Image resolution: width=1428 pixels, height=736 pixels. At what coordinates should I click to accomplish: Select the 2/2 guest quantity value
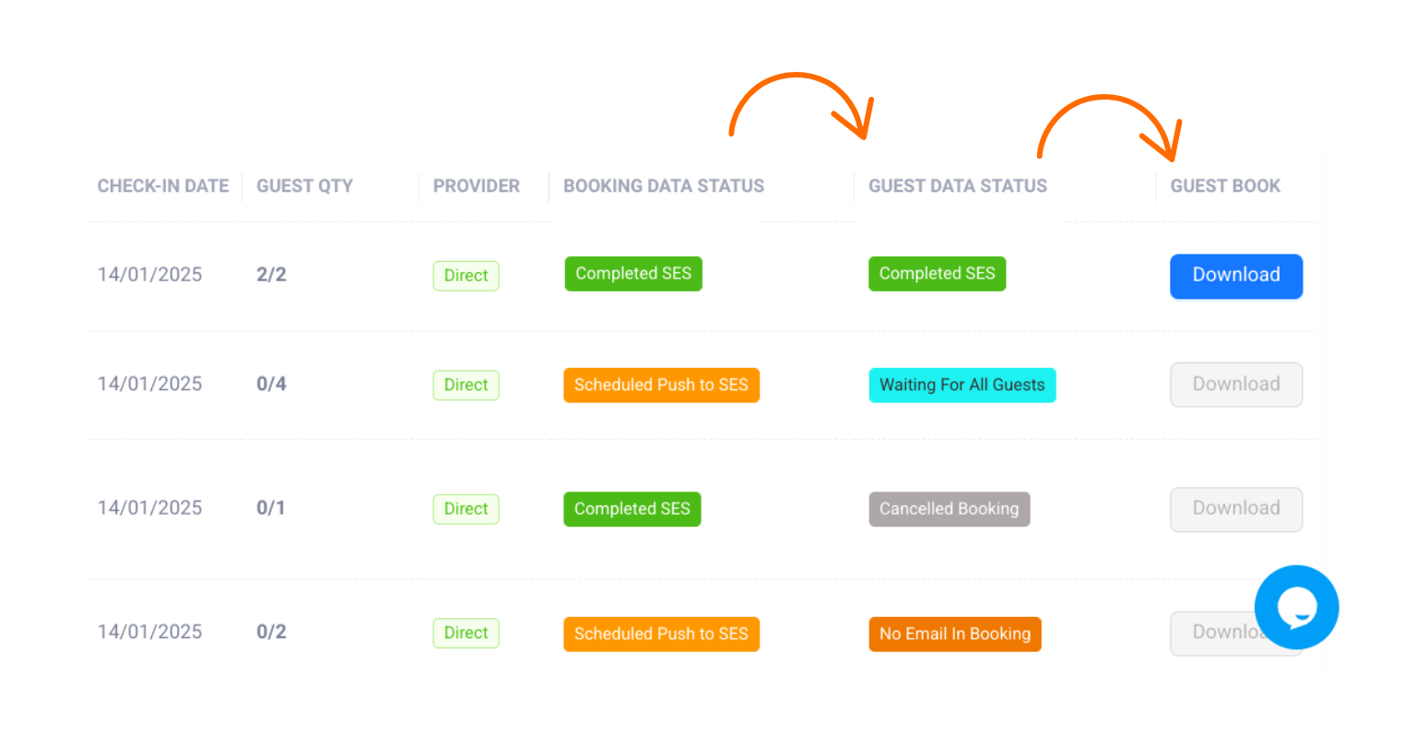[x=271, y=274]
